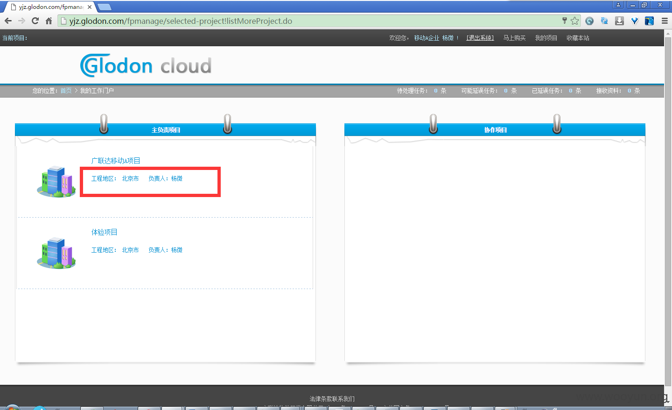Go back using the browser back arrow

pyautogui.click(x=8, y=21)
